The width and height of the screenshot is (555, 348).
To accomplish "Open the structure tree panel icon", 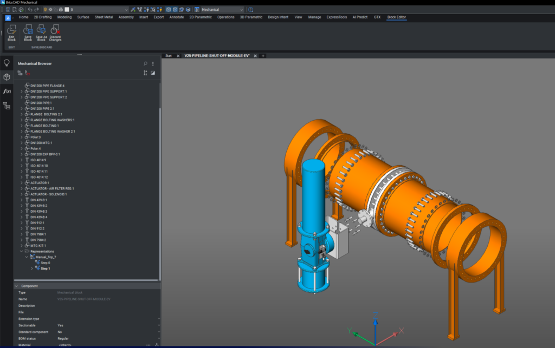I will click(7, 106).
